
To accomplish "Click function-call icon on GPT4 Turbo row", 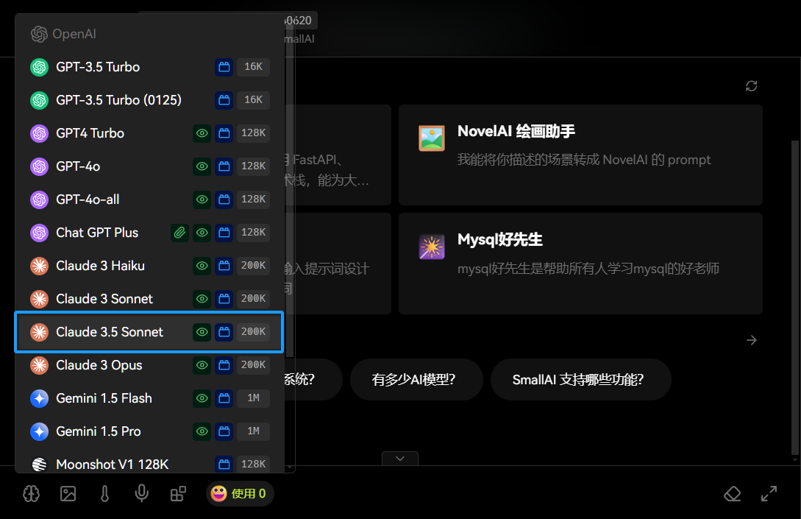I will pos(224,133).
